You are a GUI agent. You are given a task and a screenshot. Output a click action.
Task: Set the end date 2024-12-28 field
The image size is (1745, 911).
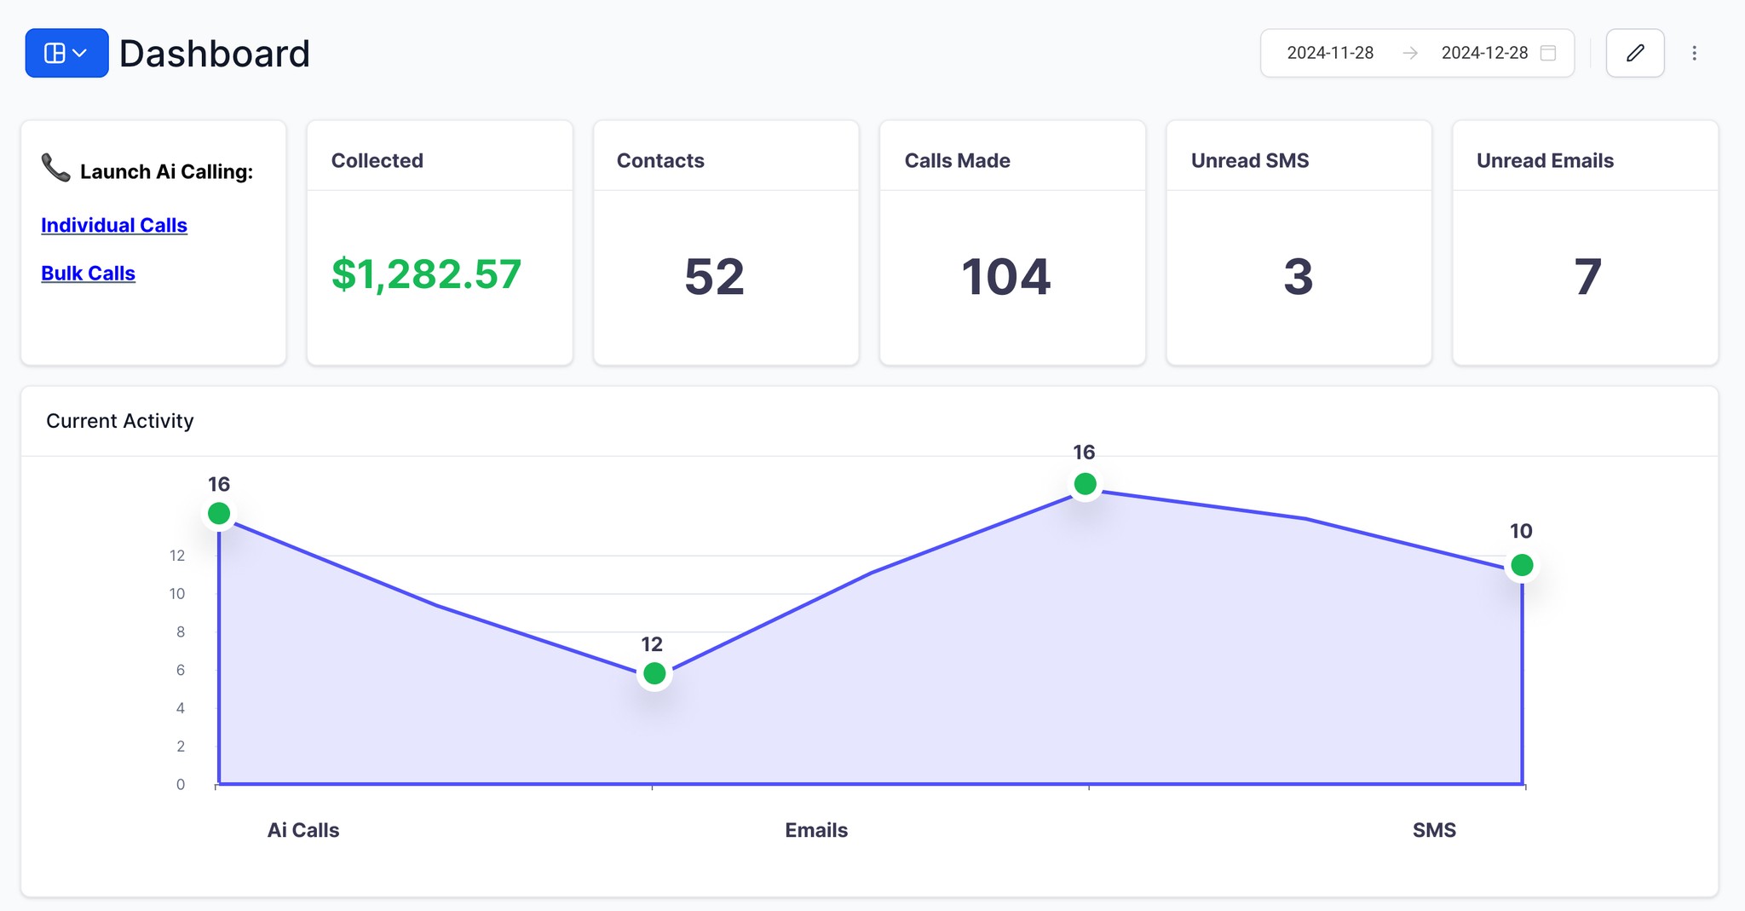coord(1484,53)
